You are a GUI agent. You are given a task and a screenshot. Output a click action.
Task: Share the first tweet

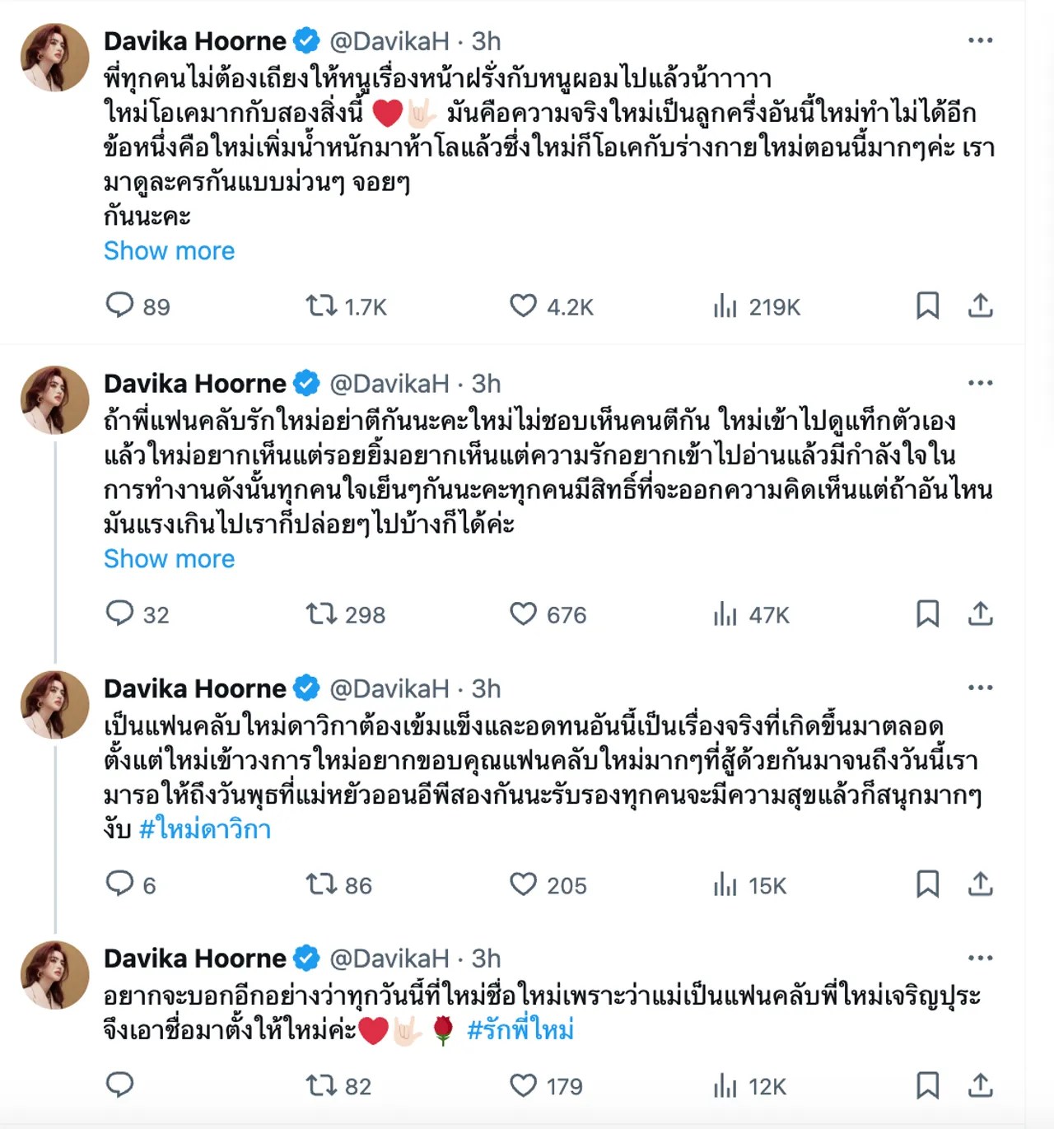[x=980, y=306]
